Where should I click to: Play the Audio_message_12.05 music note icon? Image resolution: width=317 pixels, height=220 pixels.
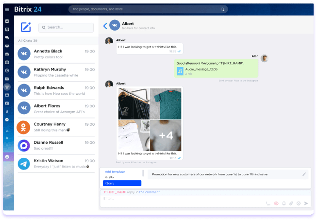(x=180, y=71)
